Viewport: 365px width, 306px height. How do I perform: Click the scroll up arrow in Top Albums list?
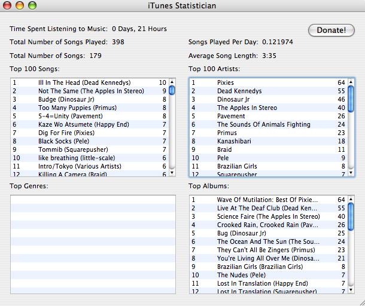click(351, 199)
